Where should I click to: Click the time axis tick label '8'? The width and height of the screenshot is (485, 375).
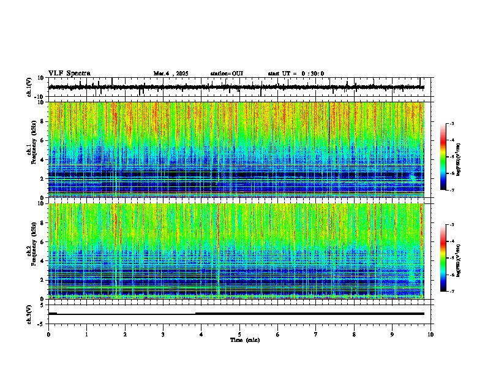tap(354, 335)
